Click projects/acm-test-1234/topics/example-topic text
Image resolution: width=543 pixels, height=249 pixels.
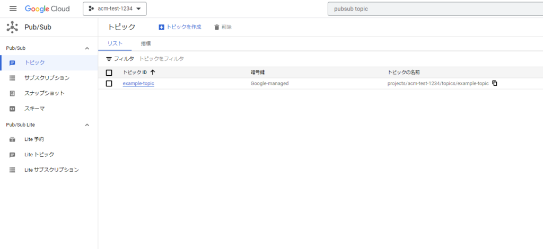click(438, 83)
